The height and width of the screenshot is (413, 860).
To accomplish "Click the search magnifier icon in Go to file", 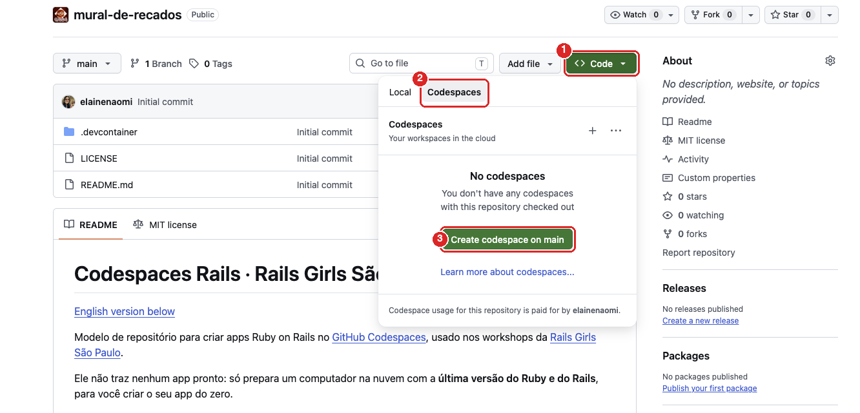I will (x=360, y=63).
